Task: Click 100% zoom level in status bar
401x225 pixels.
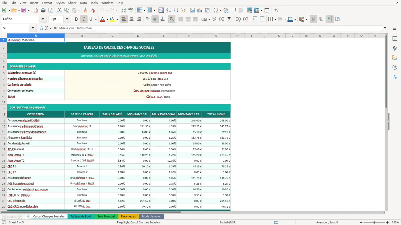Action: (395, 222)
